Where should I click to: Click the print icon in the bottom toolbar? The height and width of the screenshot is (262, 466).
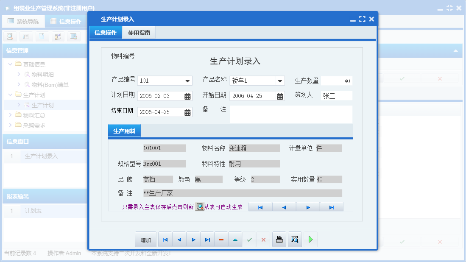tap(279, 239)
